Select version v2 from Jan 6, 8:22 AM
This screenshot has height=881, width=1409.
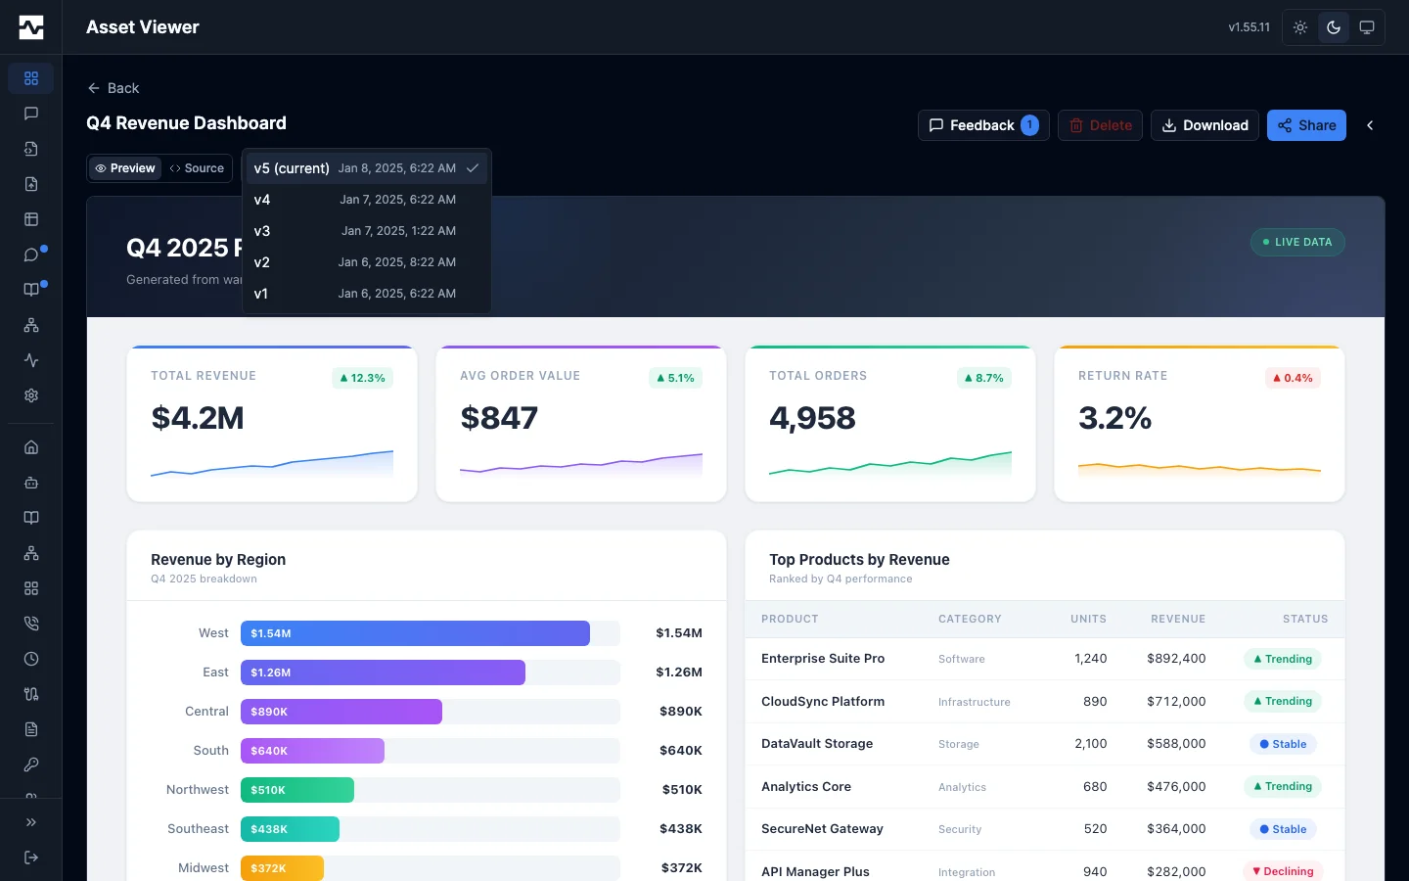tap(366, 262)
